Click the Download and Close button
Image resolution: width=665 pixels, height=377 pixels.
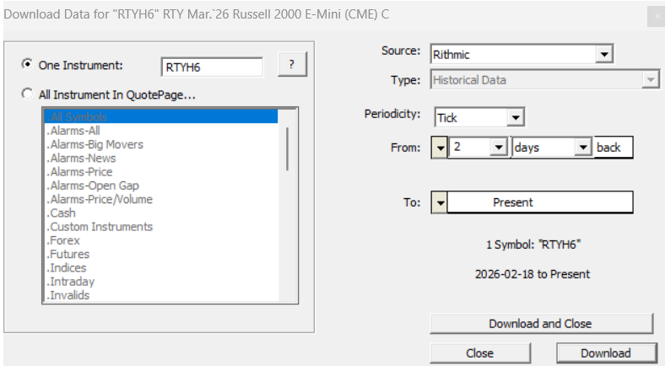541,324
